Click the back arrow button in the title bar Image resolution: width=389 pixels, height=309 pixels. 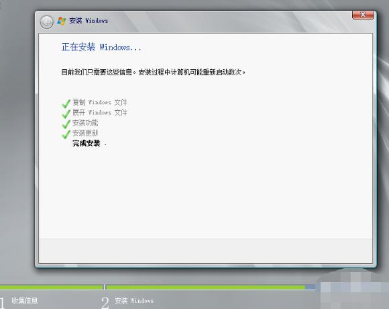click(x=47, y=22)
